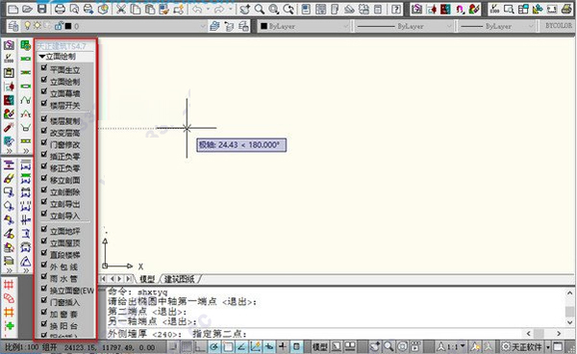The image size is (577, 354).
Task: Click the orange grid icon in left toolbar
Action: coord(9,312)
